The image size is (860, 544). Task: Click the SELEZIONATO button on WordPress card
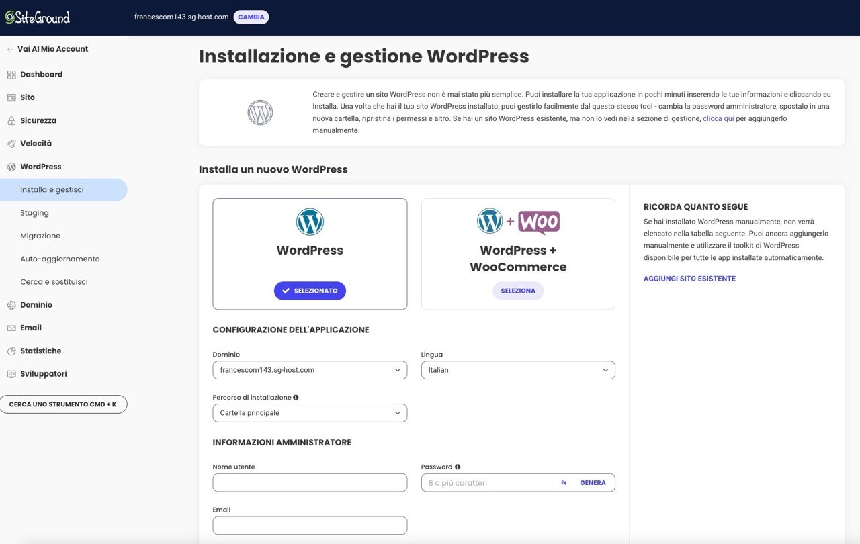[310, 291]
